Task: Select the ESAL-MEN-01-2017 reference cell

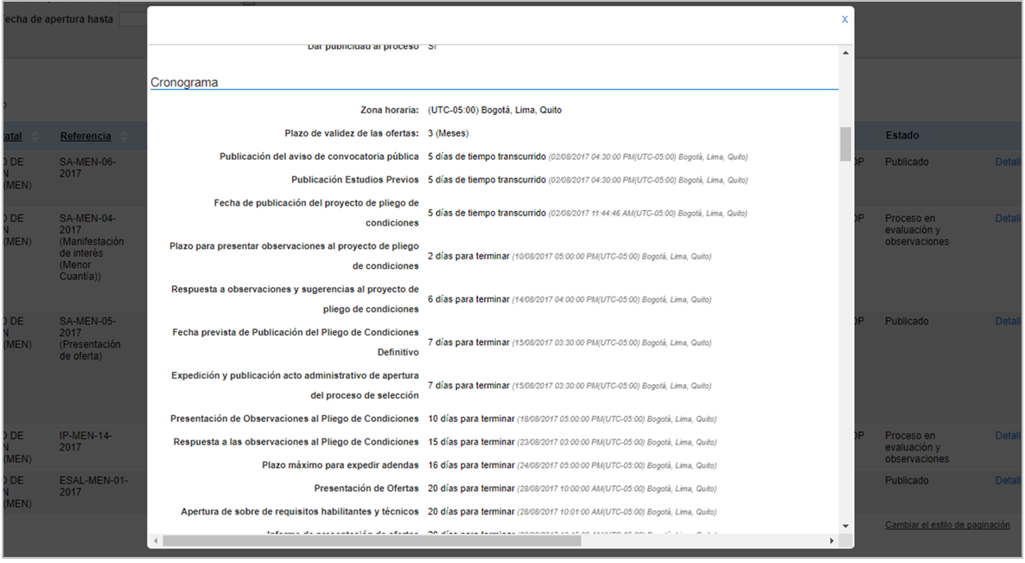Action: pos(93,486)
